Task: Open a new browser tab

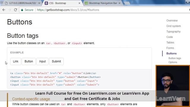Action: coord(127,3)
